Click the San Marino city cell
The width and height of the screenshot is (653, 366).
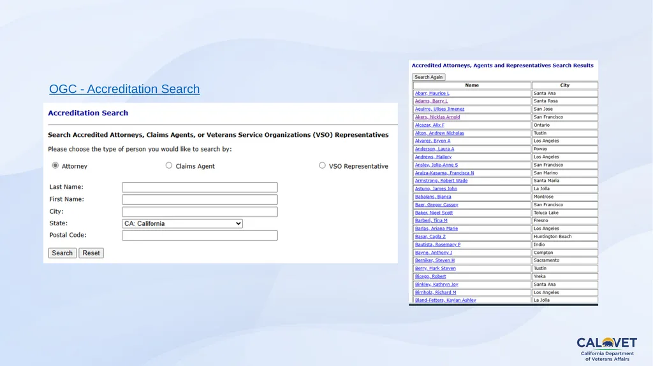coord(565,172)
